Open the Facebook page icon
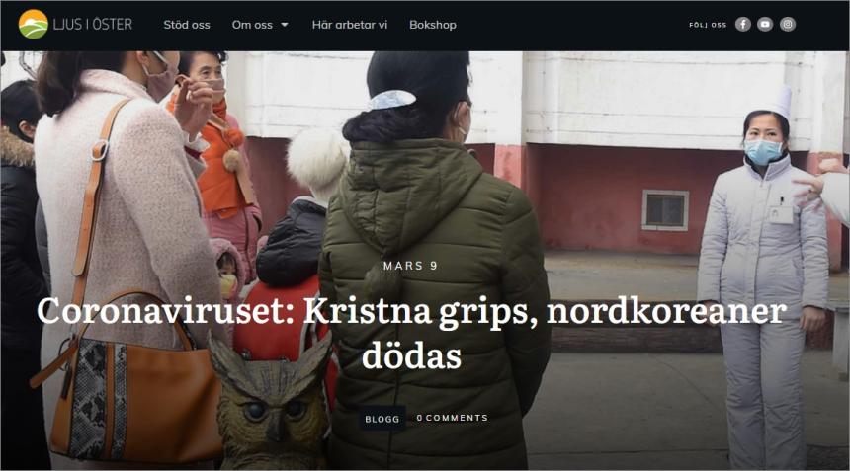Screen dimensions: 850x471 click(742, 25)
